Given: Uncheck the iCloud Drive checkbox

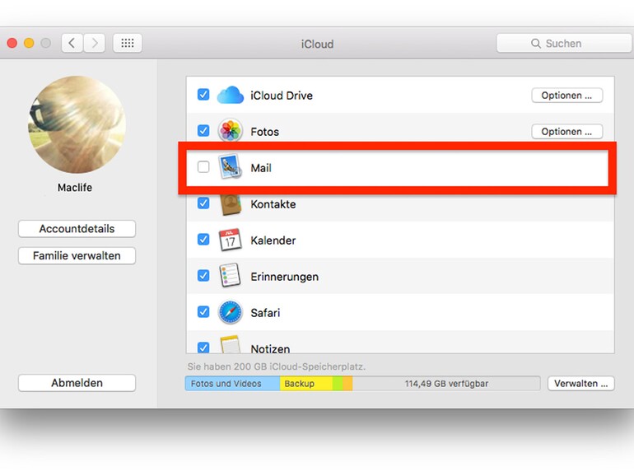Looking at the screenshot, I should pyautogui.click(x=203, y=95).
